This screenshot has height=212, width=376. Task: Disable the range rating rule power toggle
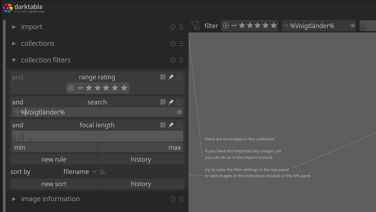point(180,77)
